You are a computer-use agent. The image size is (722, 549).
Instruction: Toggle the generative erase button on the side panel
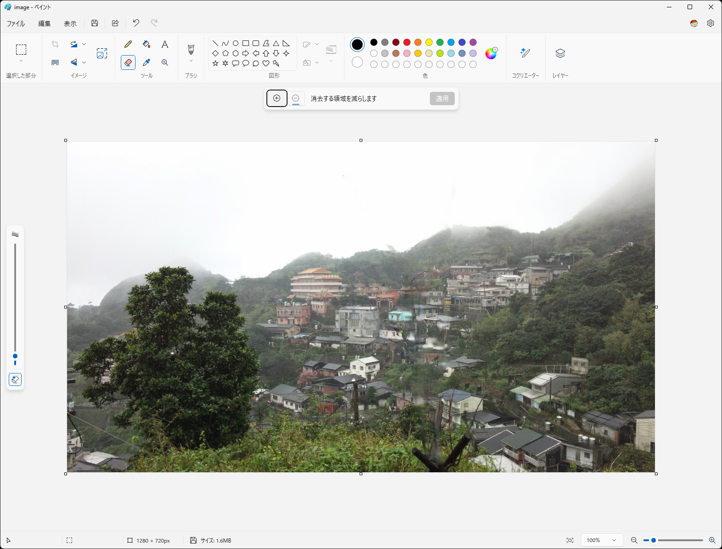click(15, 379)
